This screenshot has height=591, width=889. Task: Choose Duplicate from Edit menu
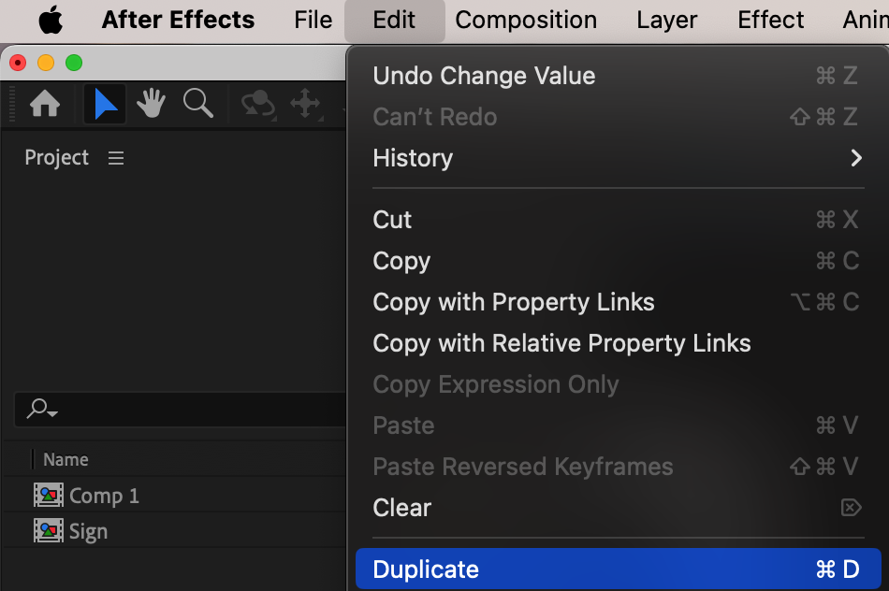618,569
